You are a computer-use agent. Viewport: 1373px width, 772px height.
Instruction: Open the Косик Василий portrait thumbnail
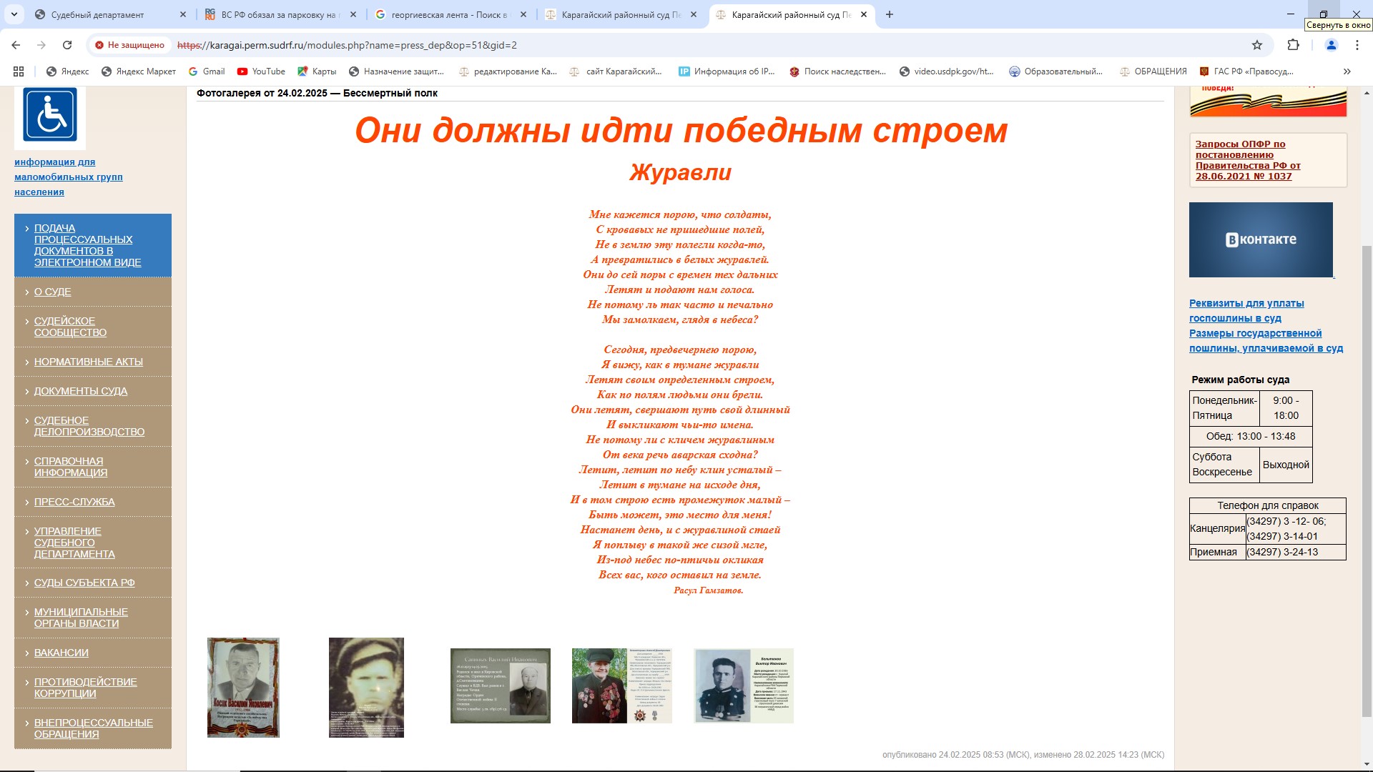(x=243, y=687)
